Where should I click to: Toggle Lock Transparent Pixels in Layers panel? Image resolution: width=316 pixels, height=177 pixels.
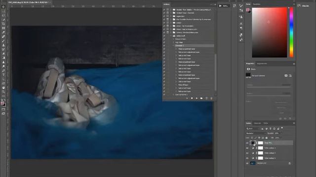(252, 138)
